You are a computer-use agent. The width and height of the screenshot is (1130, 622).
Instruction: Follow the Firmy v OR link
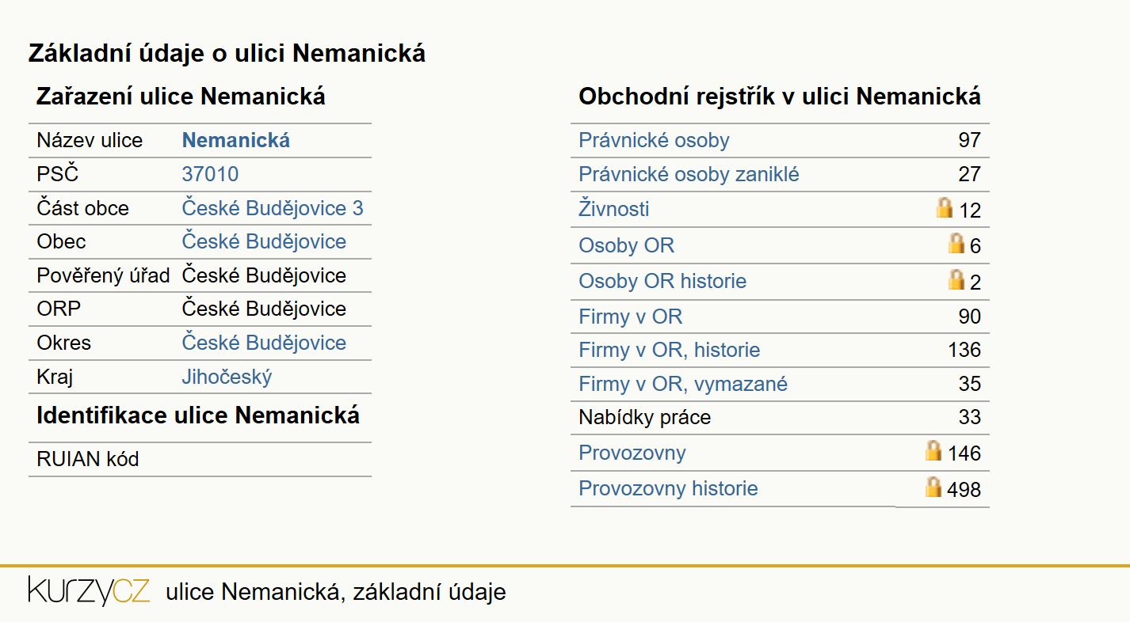tap(630, 317)
